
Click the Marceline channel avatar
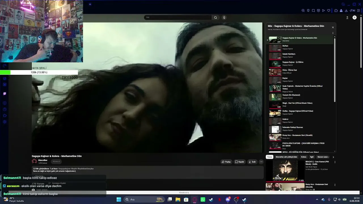coord(34,161)
